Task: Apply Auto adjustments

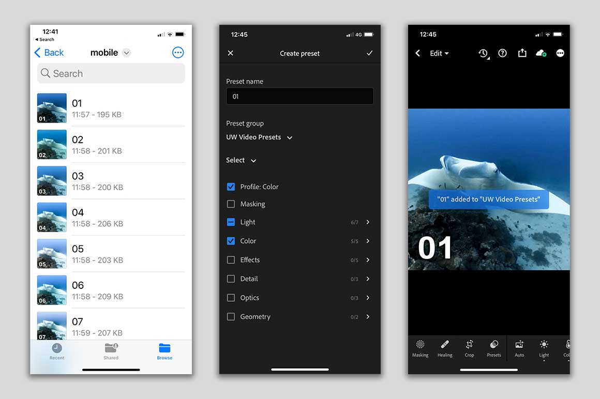Action: tap(519, 348)
